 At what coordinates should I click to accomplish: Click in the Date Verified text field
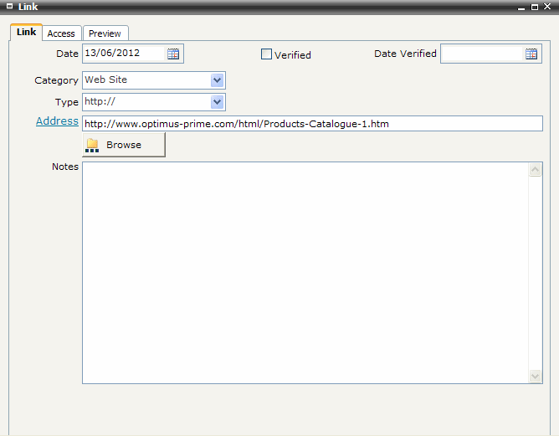482,54
